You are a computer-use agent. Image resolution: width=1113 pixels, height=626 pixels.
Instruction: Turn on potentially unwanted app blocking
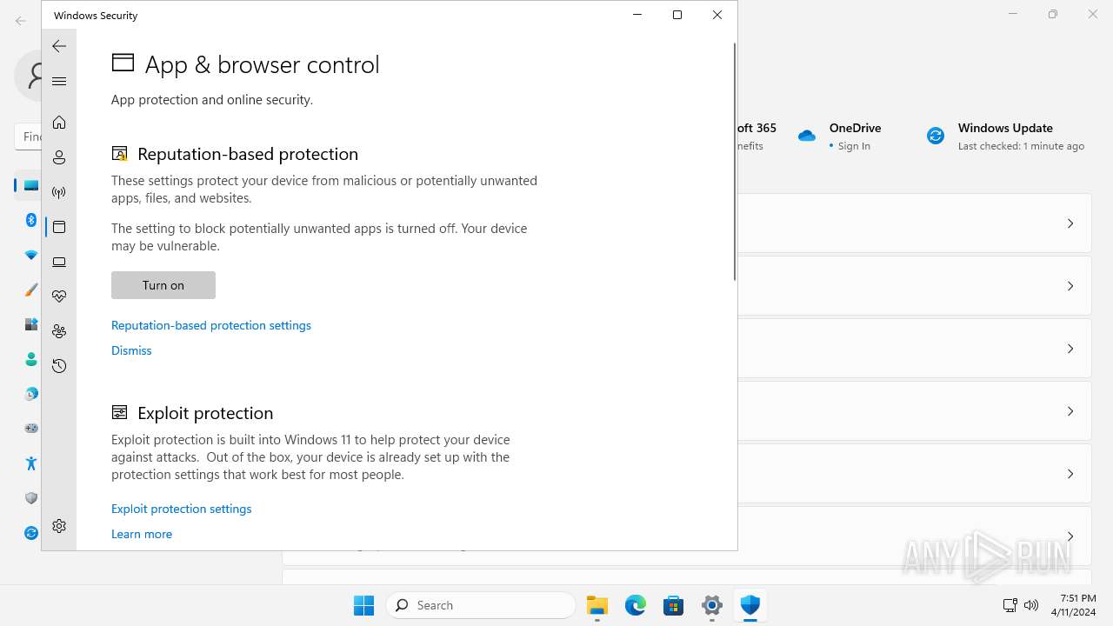(163, 285)
